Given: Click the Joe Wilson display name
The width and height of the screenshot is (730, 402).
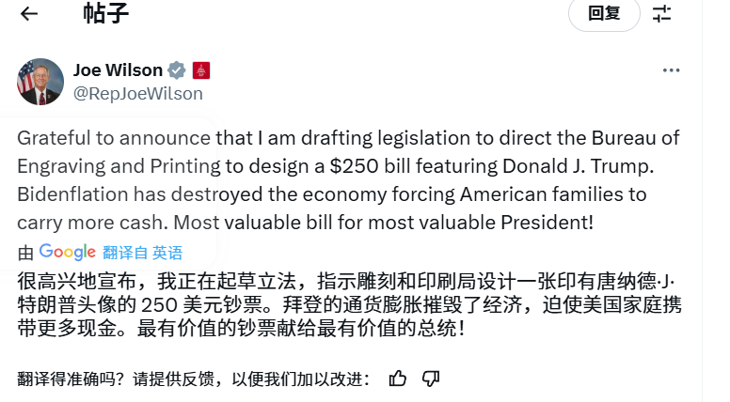Looking at the screenshot, I should click(x=117, y=70).
